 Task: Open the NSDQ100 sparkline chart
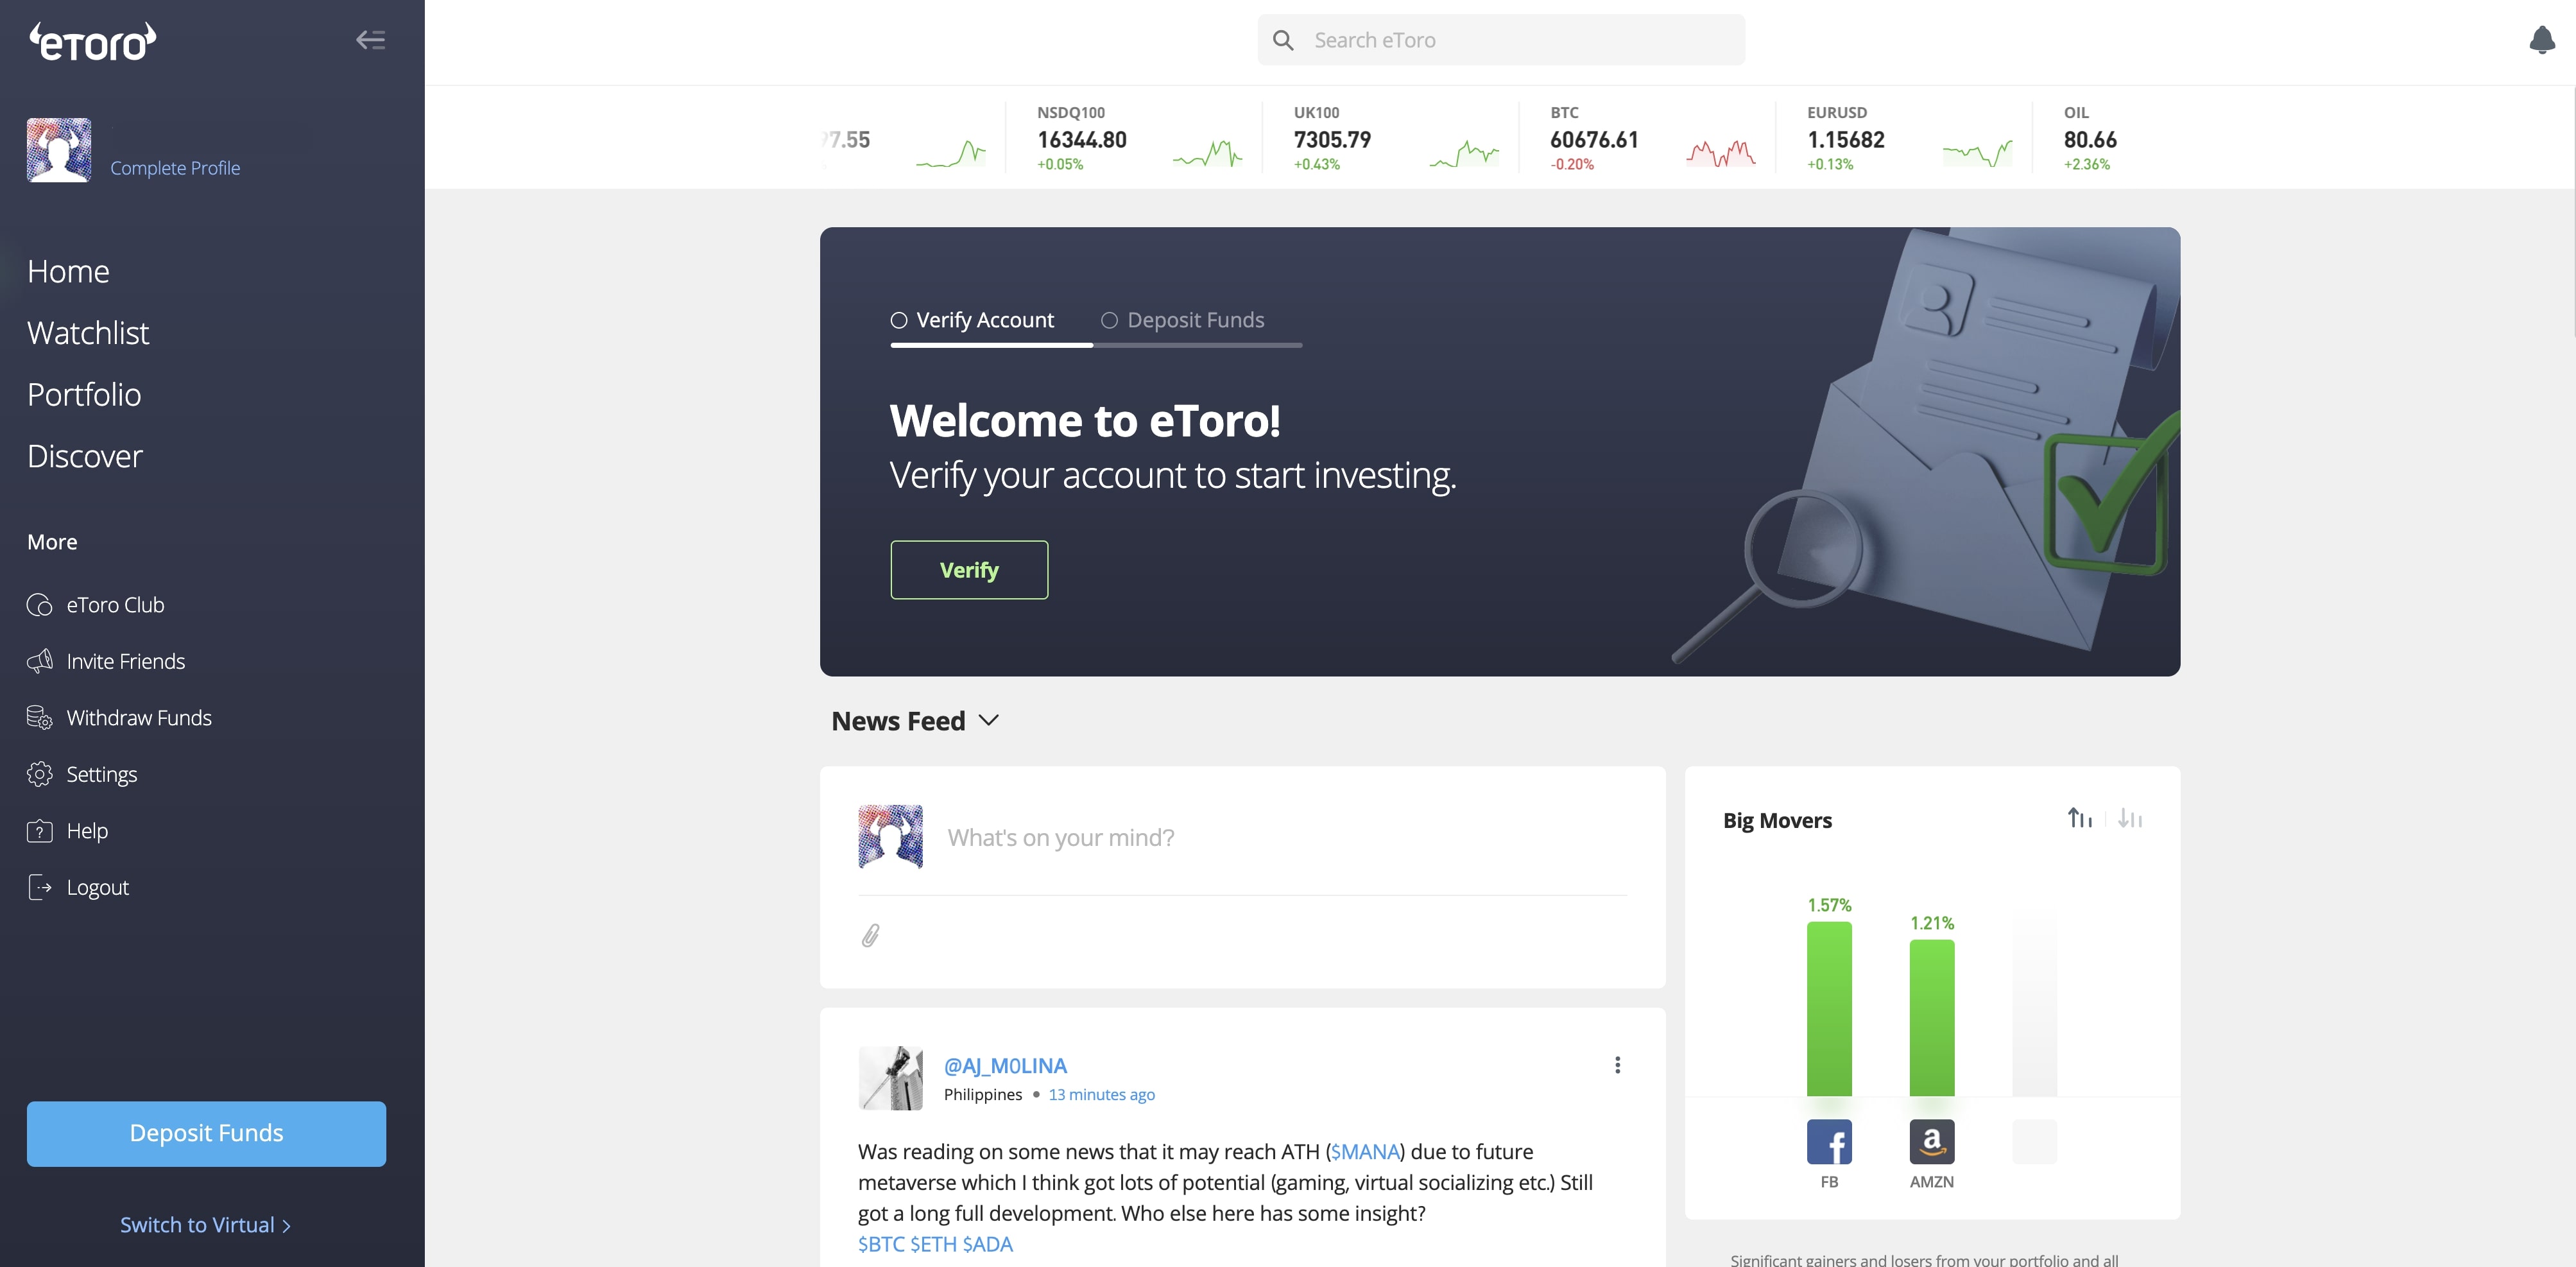(1207, 154)
